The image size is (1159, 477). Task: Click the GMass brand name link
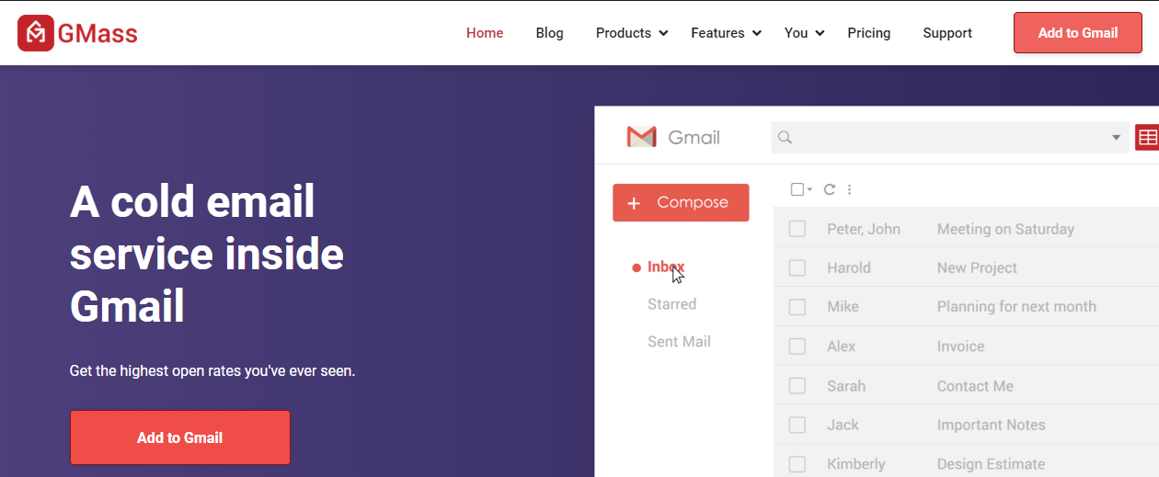point(98,34)
